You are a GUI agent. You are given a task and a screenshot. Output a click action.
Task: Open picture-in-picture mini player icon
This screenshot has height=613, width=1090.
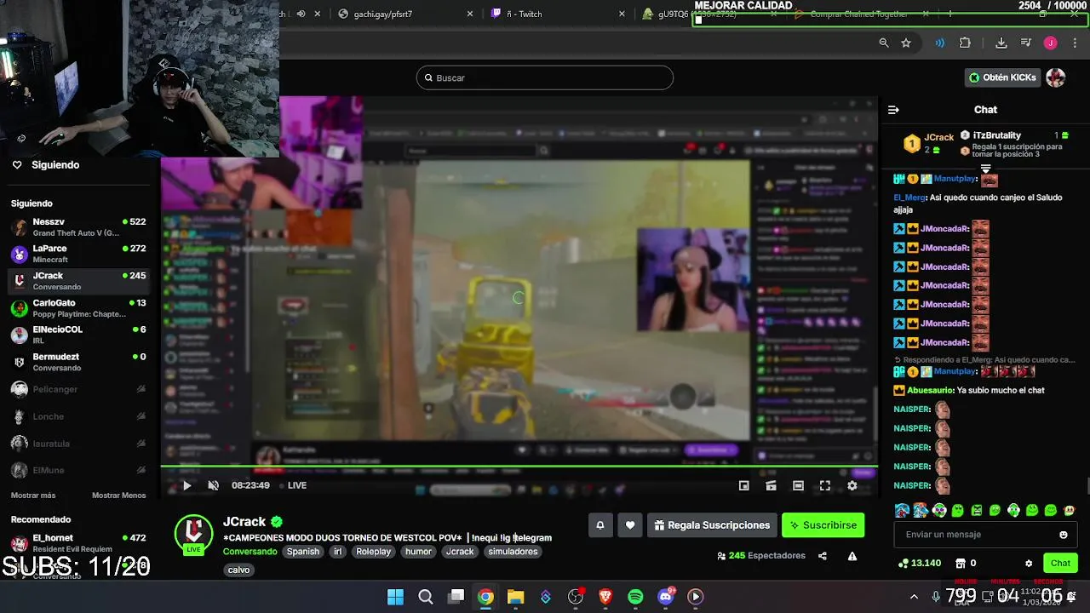[x=743, y=485]
